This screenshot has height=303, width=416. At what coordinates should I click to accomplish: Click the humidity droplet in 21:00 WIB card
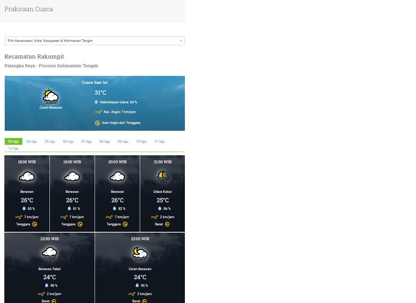click(x=160, y=208)
